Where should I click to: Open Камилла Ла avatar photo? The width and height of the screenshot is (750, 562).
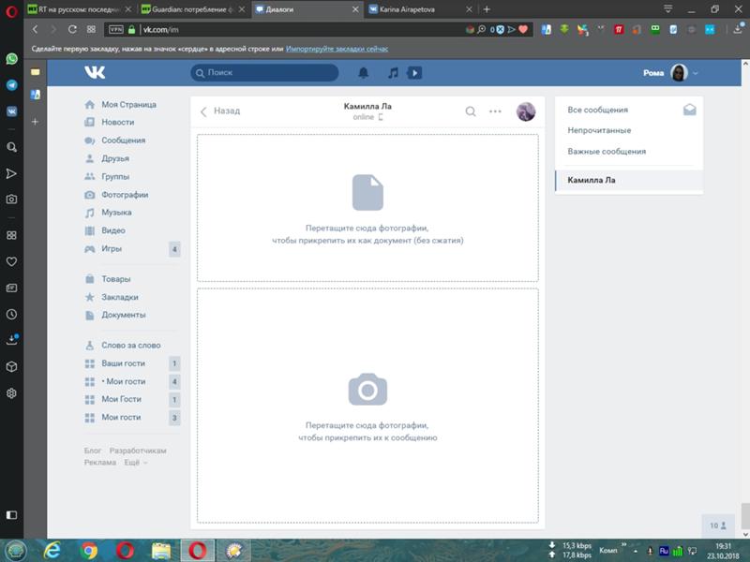tap(526, 111)
